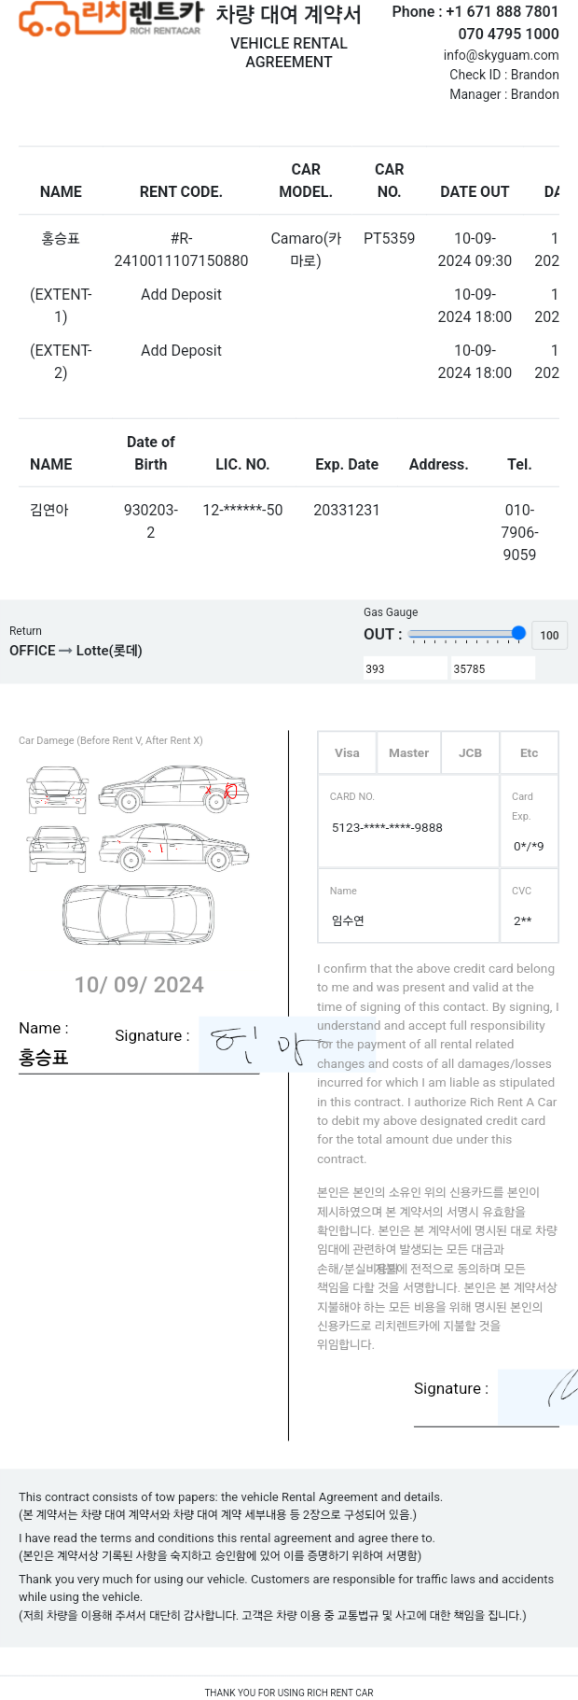Click the upper side view car diagram
This screenshot has width=578, height=1700.
[174, 790]
